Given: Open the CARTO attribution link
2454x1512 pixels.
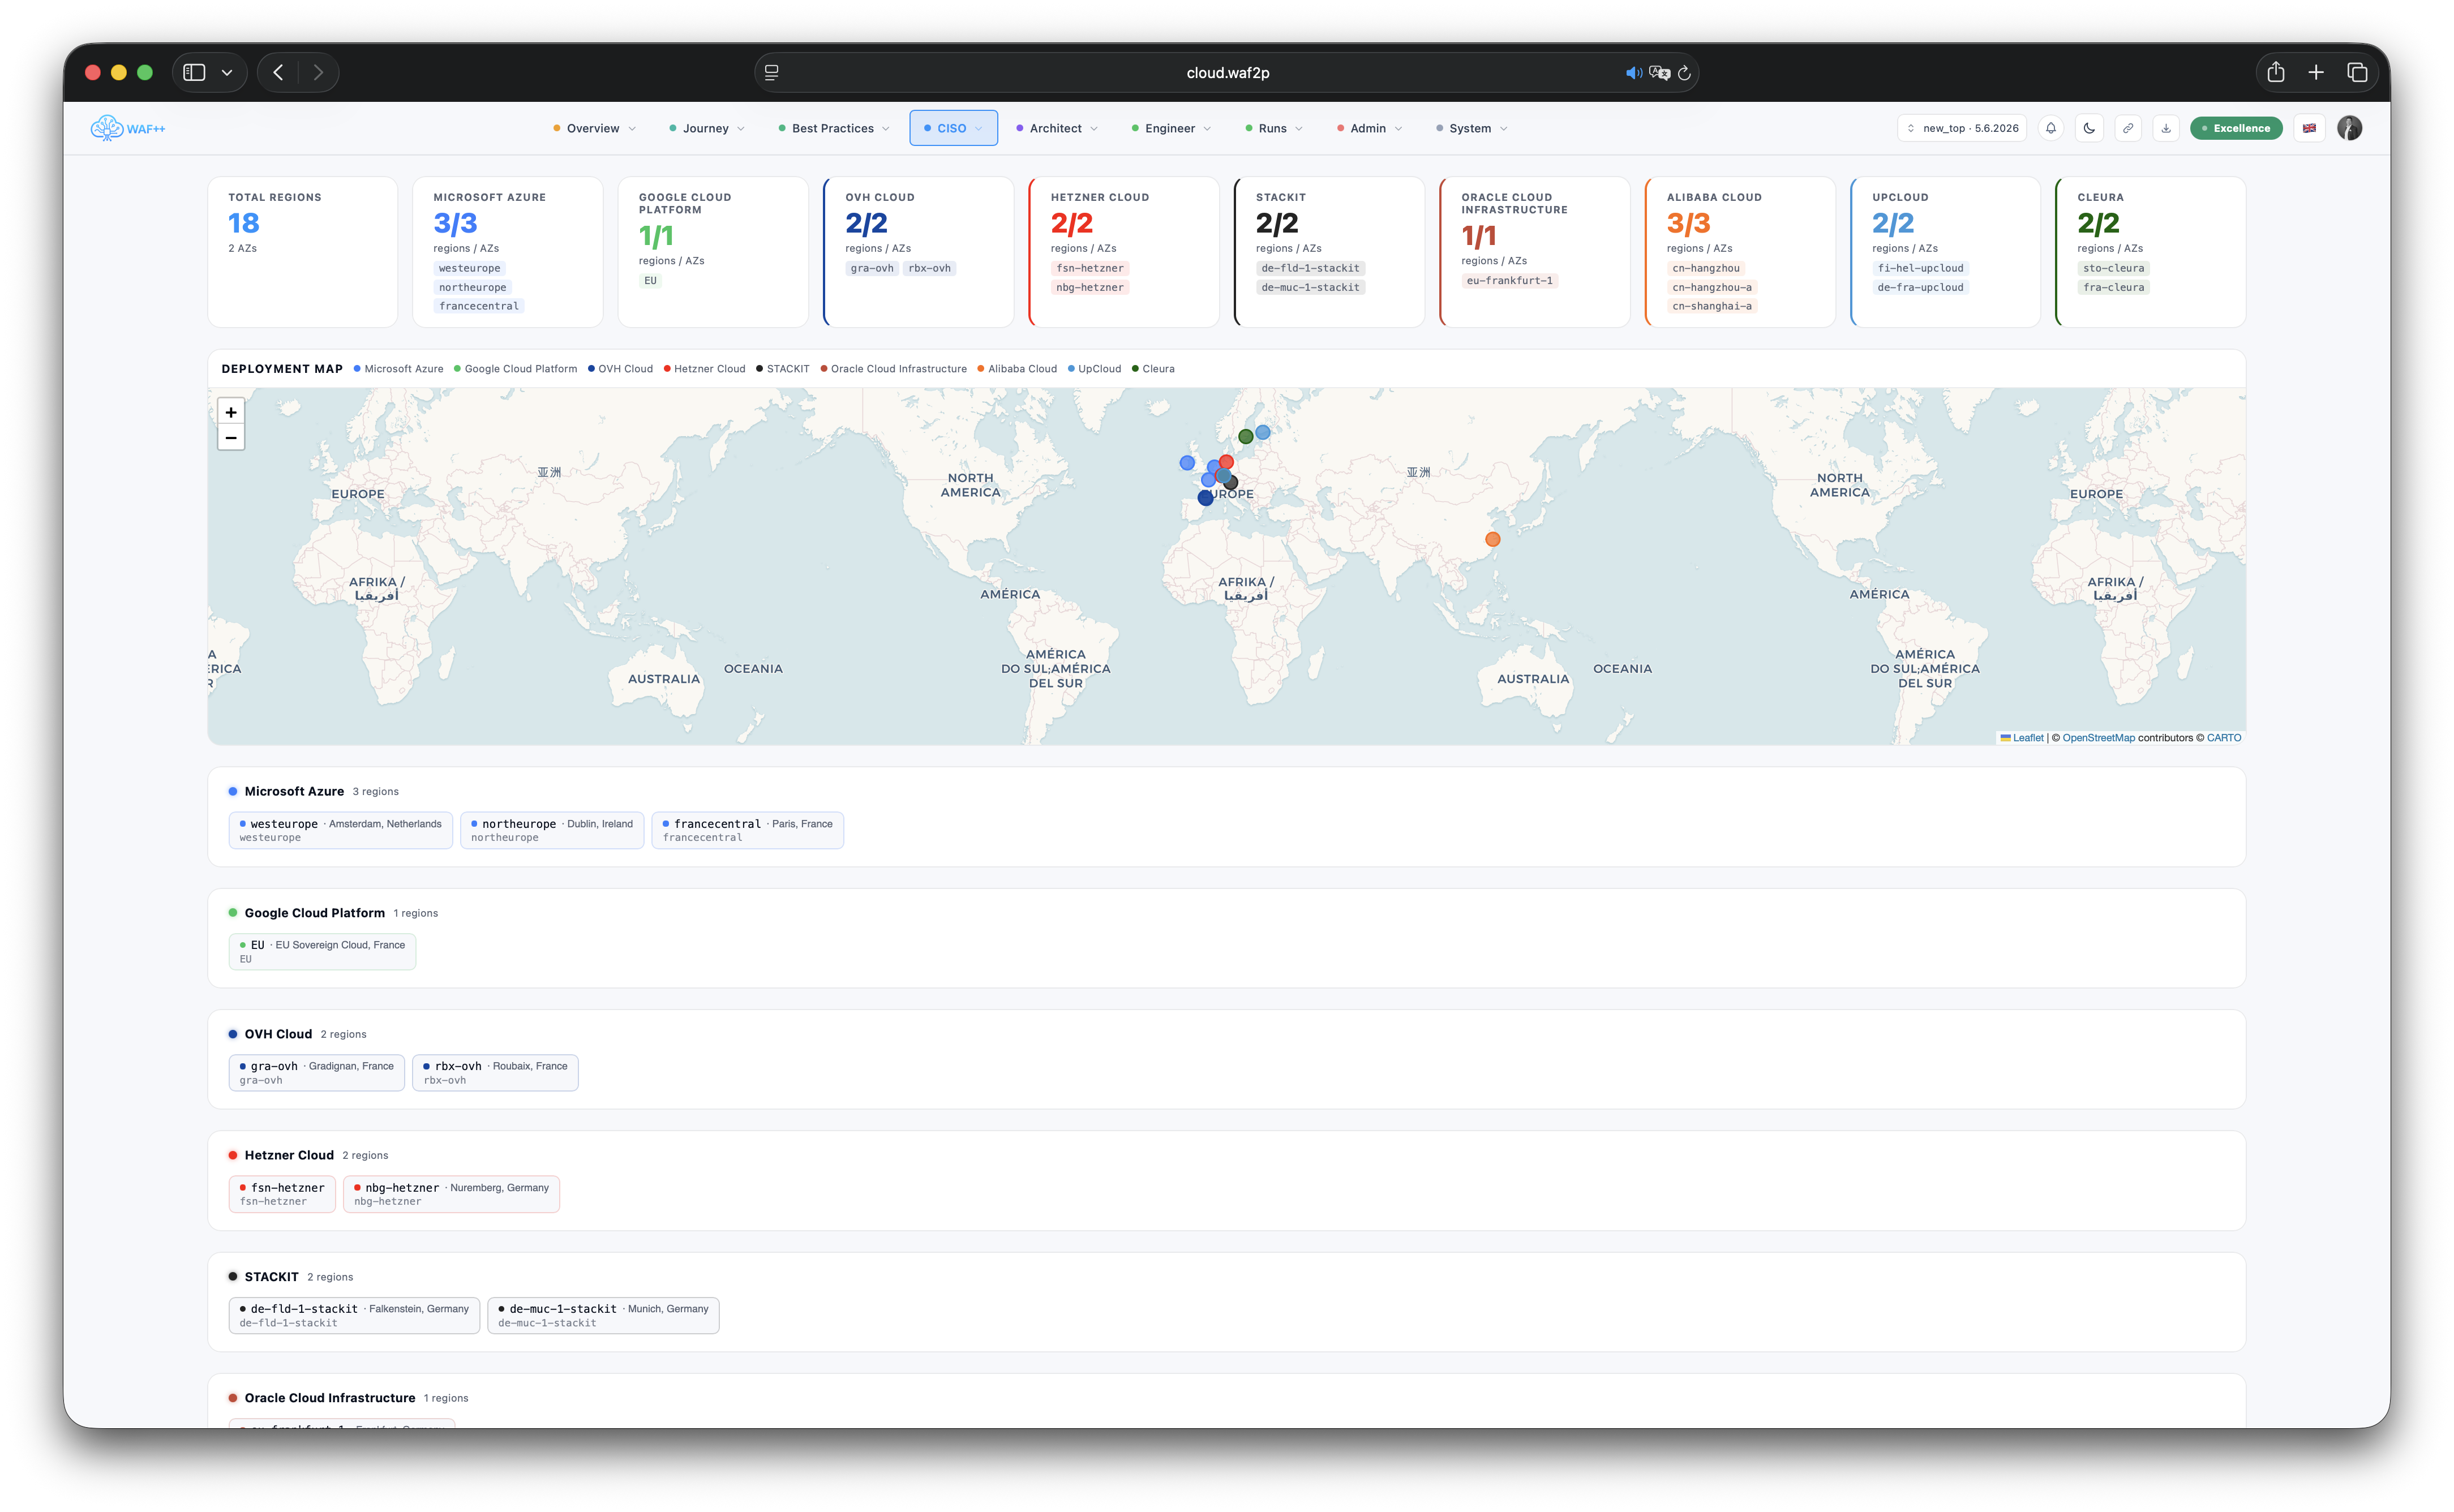Looking at the screenshot, I should [x=2224, y=738].
